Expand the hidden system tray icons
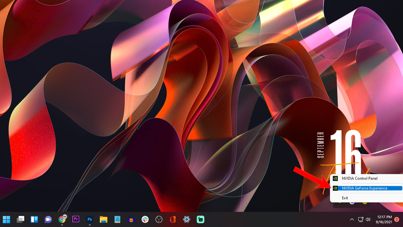The width and height of the screenshot is (403, 227). pyautogui.click(x=352, y=219)
